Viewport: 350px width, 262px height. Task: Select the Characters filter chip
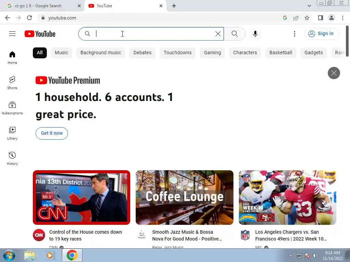(x=245, y=53)
